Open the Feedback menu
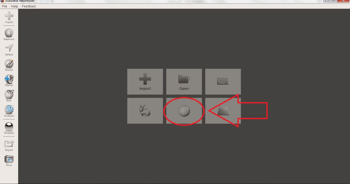 tap(29, 6)
